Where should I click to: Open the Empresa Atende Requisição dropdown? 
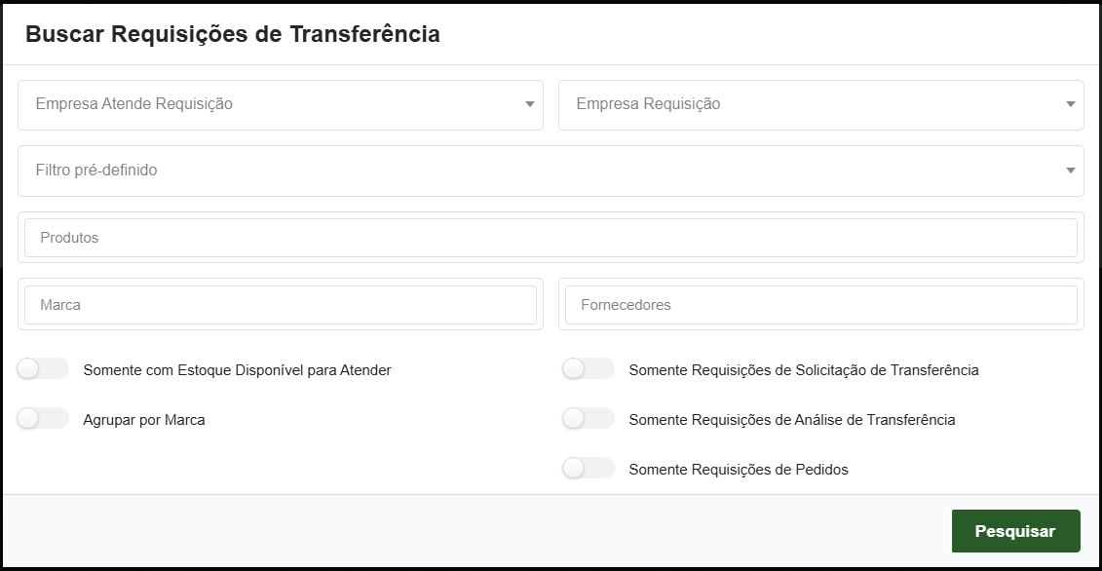point(281,104)
